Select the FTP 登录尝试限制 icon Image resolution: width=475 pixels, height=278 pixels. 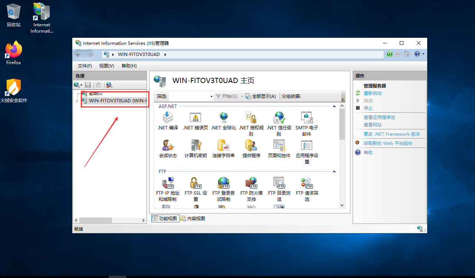(223, 183)
